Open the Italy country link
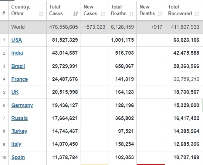The width and height of the screenshot is (203, 165). [x=16, y=144]
